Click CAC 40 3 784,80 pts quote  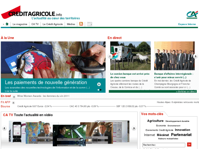[84, 106]
